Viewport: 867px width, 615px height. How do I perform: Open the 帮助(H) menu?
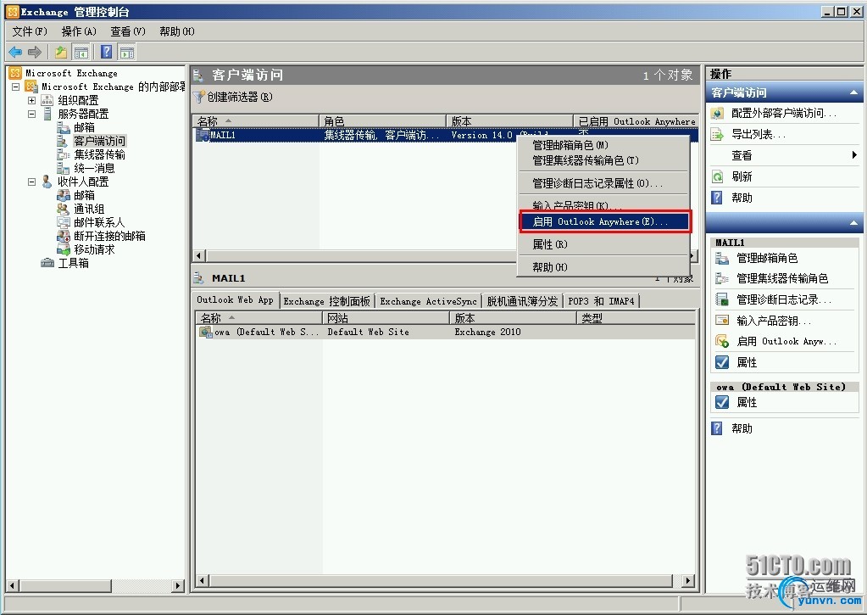click(x=177, y=31)
